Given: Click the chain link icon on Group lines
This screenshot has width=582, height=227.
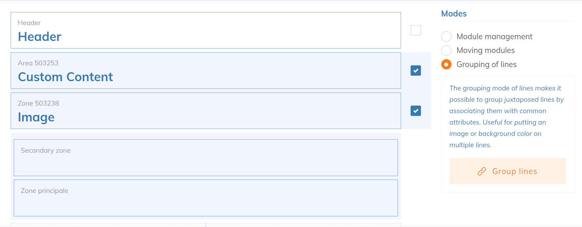Looking at the screenshot, I should point(482,171).
